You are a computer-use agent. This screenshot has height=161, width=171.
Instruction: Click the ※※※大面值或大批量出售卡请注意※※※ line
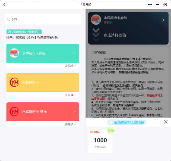(128, 59)
